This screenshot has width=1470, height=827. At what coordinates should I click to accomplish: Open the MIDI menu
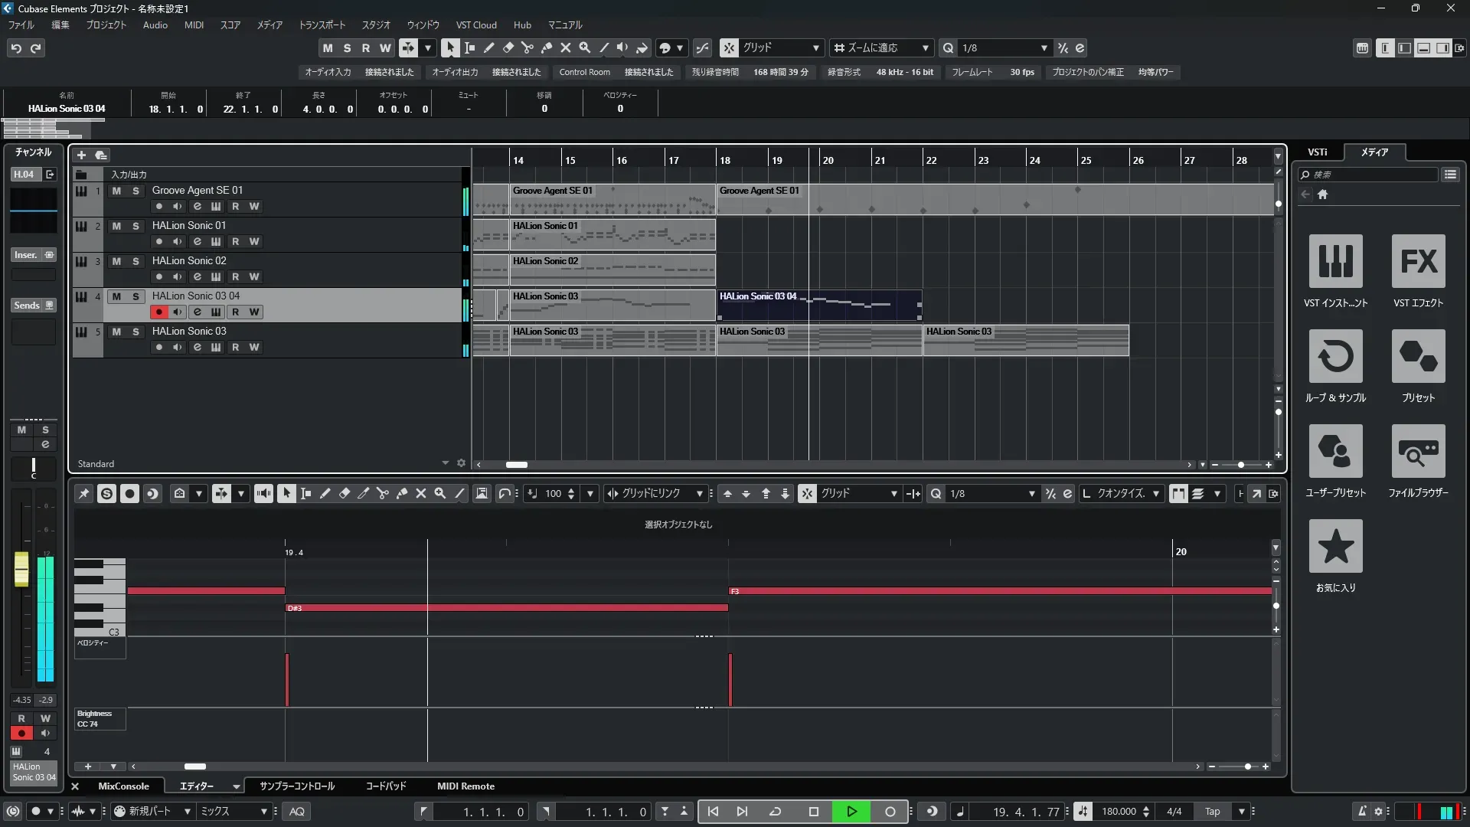tap(194, 25)
